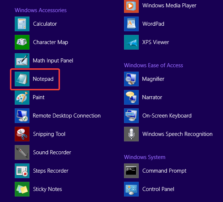The height and width of the screenshot is (202, 223).
Task: Click "Windows Media Player" text
Action: click(x=169, y=6)
